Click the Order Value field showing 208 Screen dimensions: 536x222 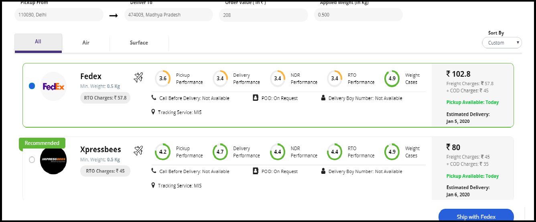click(x=264, y=15)
